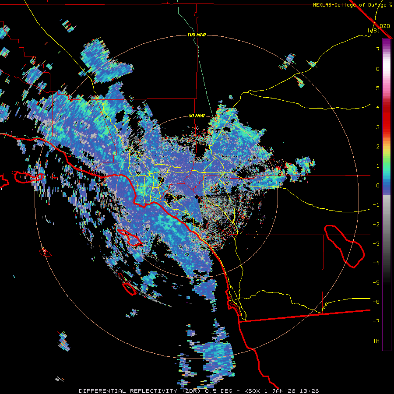Click the 100 NMI range ring label

point(197,35)
